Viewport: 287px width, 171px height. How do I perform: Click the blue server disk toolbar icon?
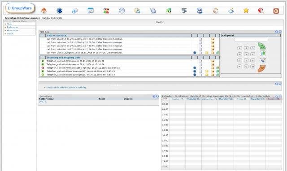click(200, 11)
